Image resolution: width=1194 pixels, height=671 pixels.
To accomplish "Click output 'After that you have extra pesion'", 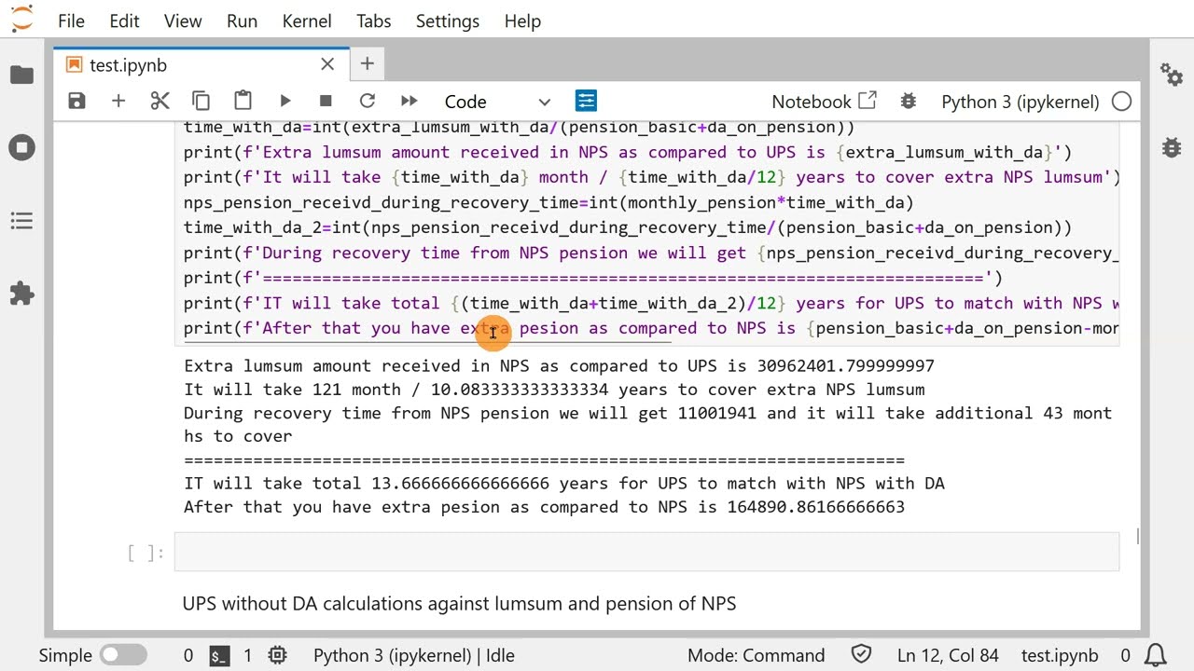I will [x=544, y=507].
